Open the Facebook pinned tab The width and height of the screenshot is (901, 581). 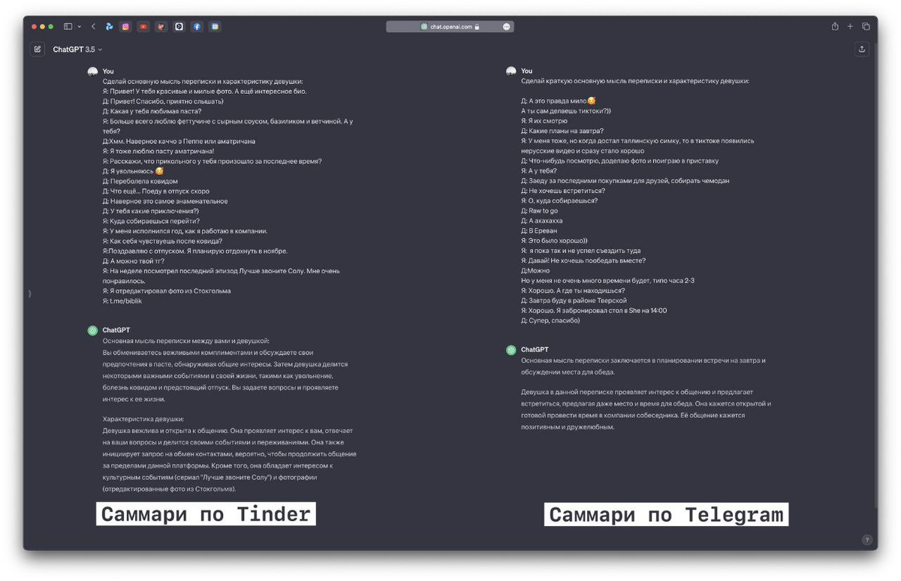197,26
